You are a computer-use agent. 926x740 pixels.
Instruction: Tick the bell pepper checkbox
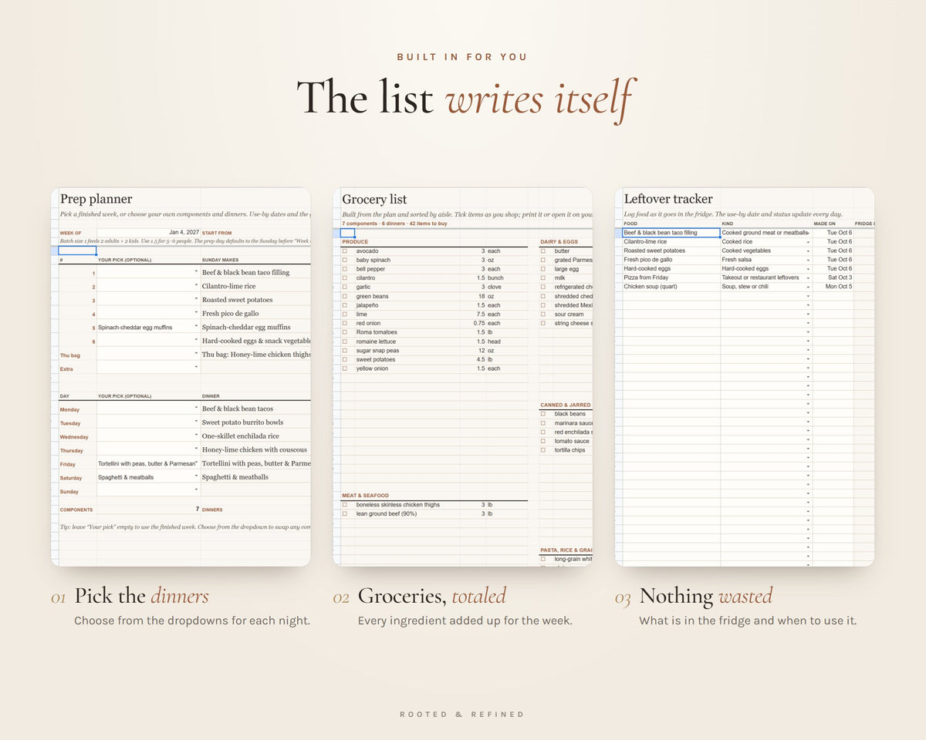pos(345,269)
